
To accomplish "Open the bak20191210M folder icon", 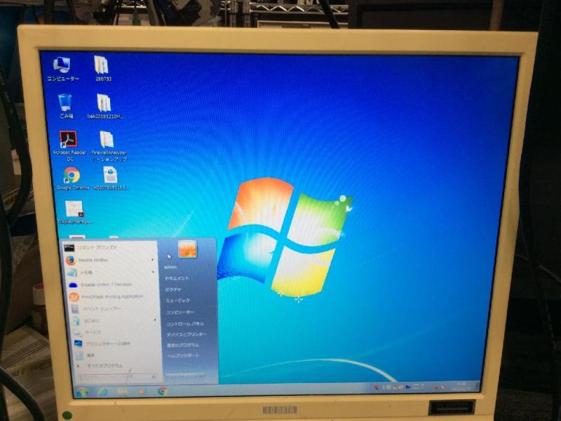I will coord(105,107).
